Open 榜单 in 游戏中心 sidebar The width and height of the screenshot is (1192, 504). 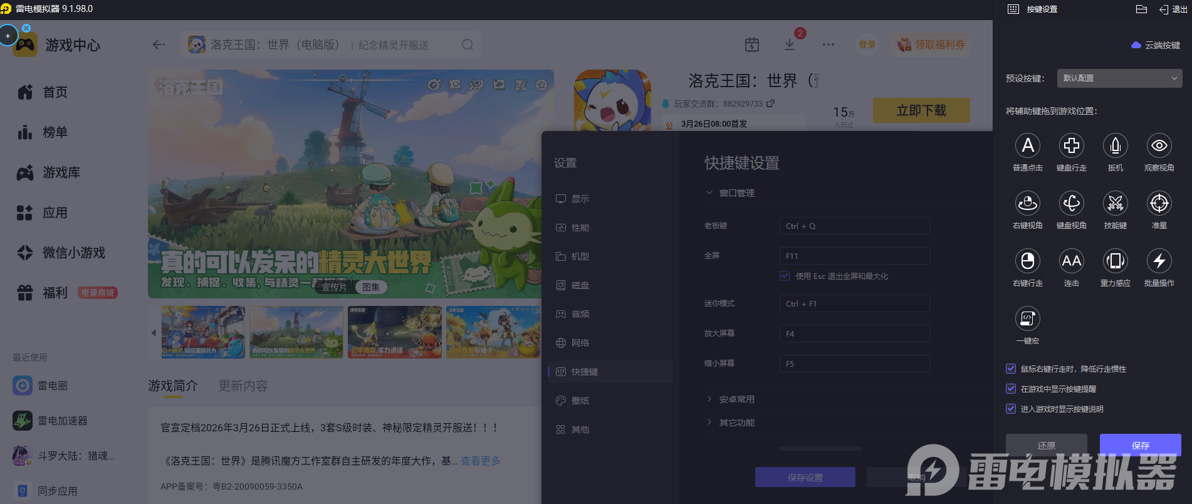coord(43,132)
